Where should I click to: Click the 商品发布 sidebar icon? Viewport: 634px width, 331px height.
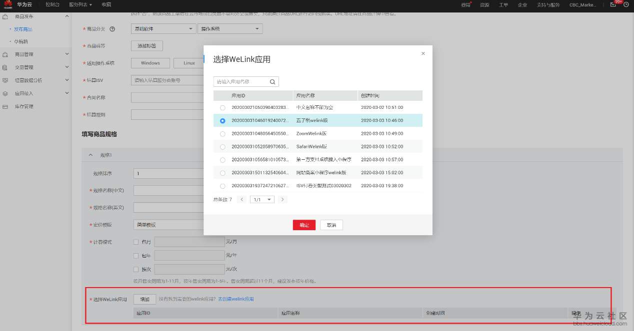(5, 16)
